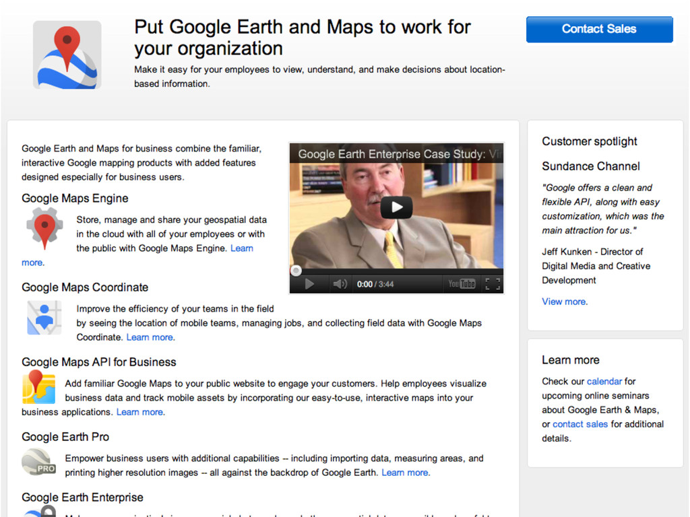Open the video in fullscreen mode
Viewport: 690px width, 517px height.
coord(493,284)
